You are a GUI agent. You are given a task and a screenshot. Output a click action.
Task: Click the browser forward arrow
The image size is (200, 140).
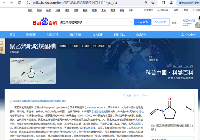11,2
